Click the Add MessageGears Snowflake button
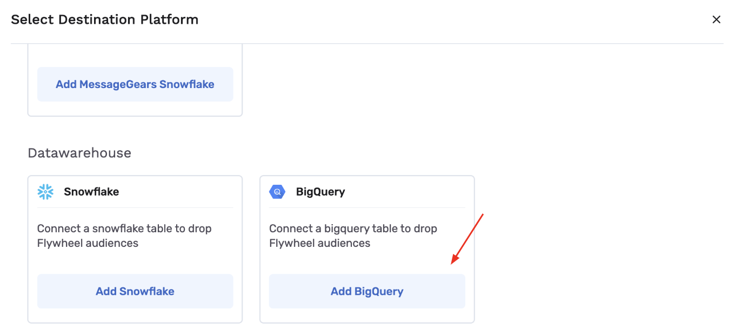The width and height of the screenshot is (735, 336). click(135, 84)
